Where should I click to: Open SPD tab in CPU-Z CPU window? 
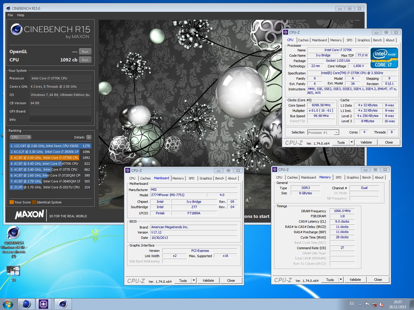tap(350, 40)
